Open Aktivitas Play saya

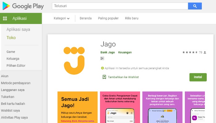pos(14,117)
